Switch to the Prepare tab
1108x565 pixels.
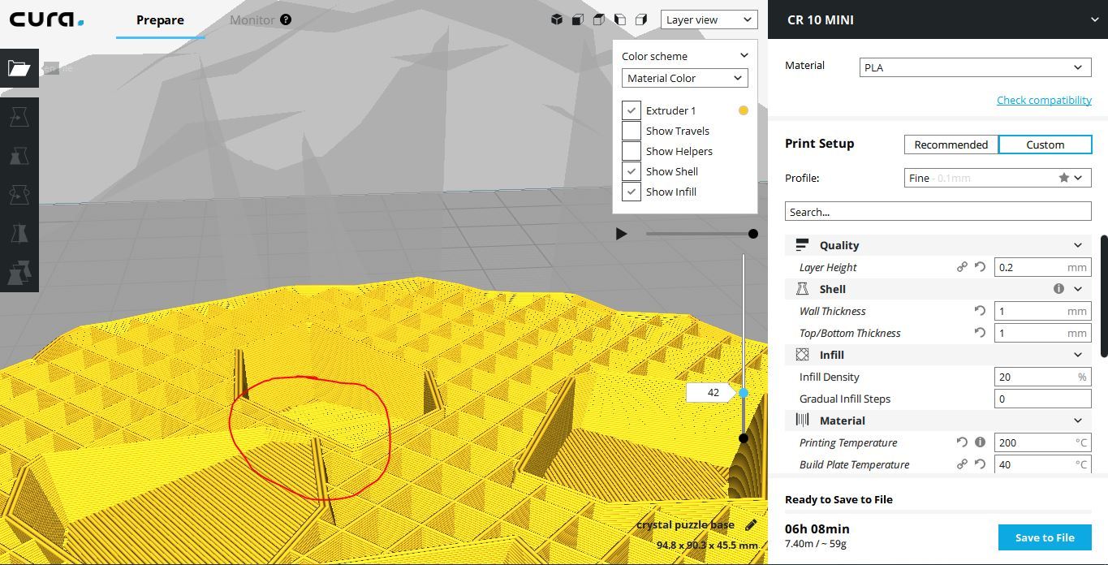click(160, 19)
